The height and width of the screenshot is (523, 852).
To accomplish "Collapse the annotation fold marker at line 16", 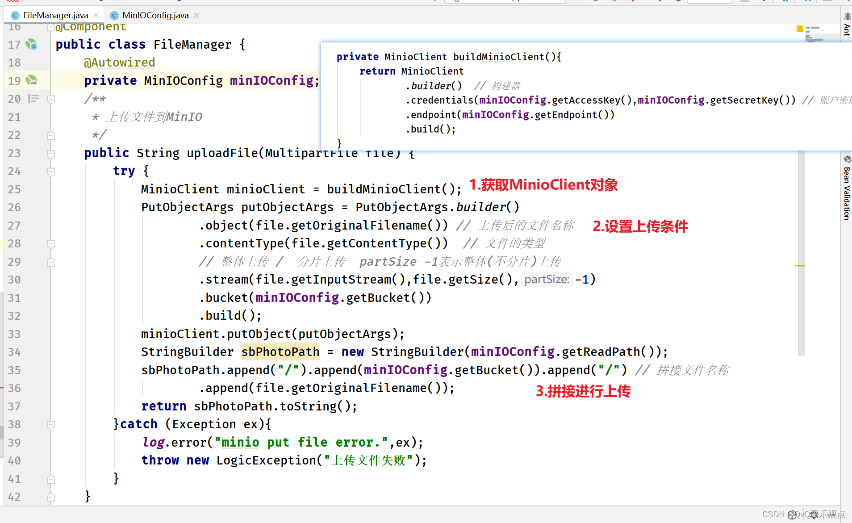I will click(x=51, y=28).
